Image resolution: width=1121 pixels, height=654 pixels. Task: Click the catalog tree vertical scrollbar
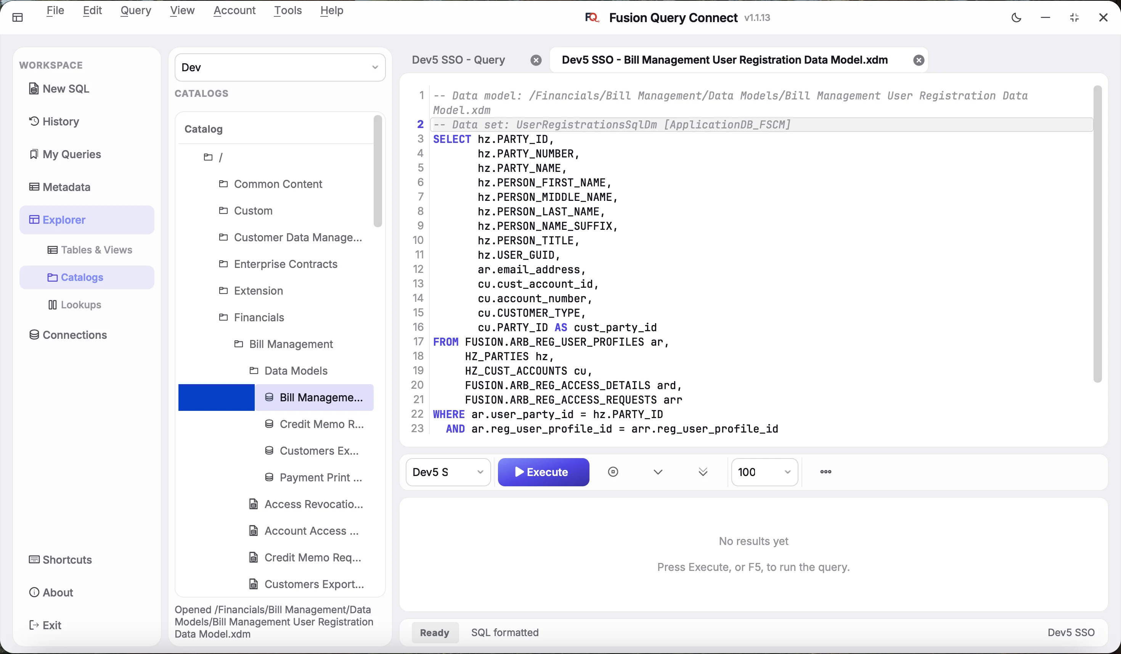(377, 171)
